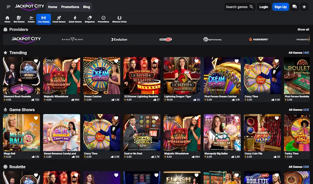This screenshot has height=184, width=313.
Task: Open Aviator category
Action: [x=31, y=19]
